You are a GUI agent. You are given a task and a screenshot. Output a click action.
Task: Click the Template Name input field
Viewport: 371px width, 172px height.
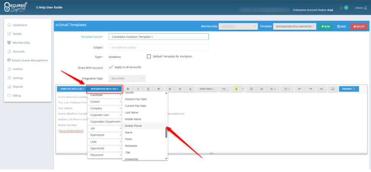point(158,37)
